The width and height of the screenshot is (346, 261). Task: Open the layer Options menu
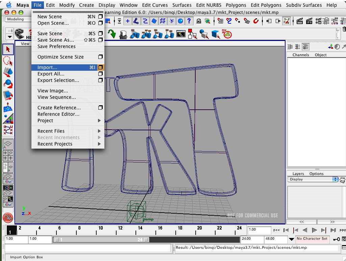click(x=316, y=174)
